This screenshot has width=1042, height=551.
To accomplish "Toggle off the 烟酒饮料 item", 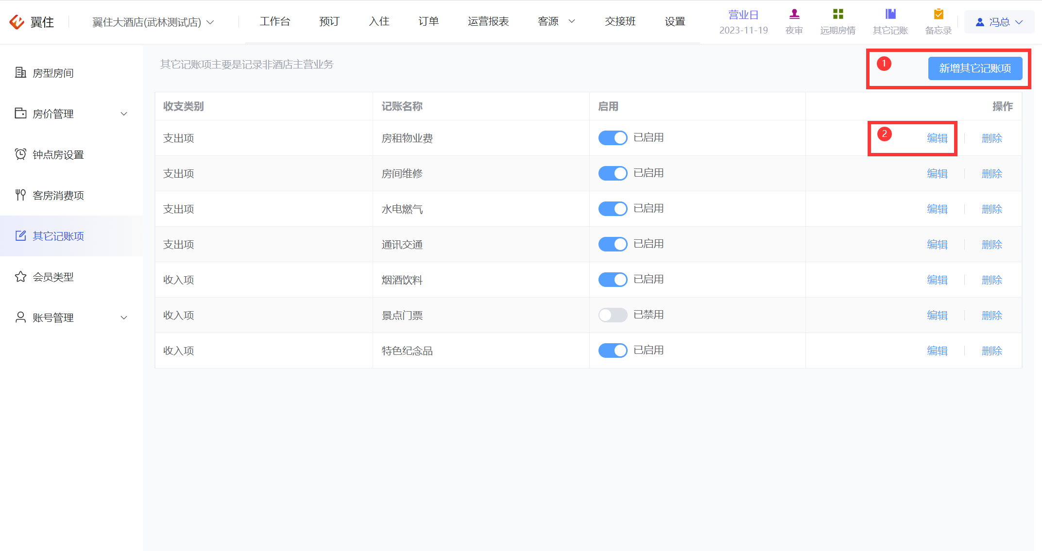I will pos(613,280).
